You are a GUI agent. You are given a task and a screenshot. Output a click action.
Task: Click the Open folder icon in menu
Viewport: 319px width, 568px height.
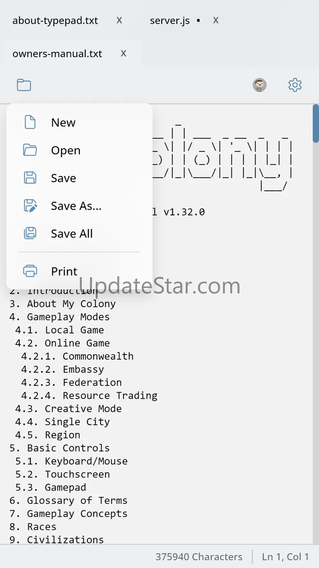[x=30, y=150]
